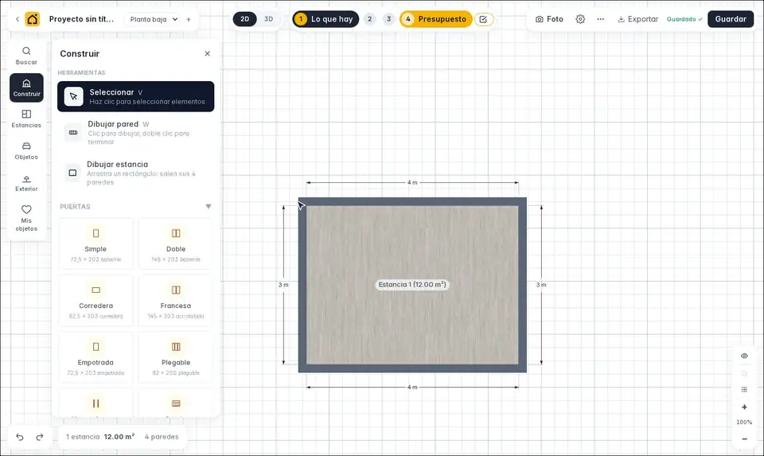Add a Simple door

point(95,244)
